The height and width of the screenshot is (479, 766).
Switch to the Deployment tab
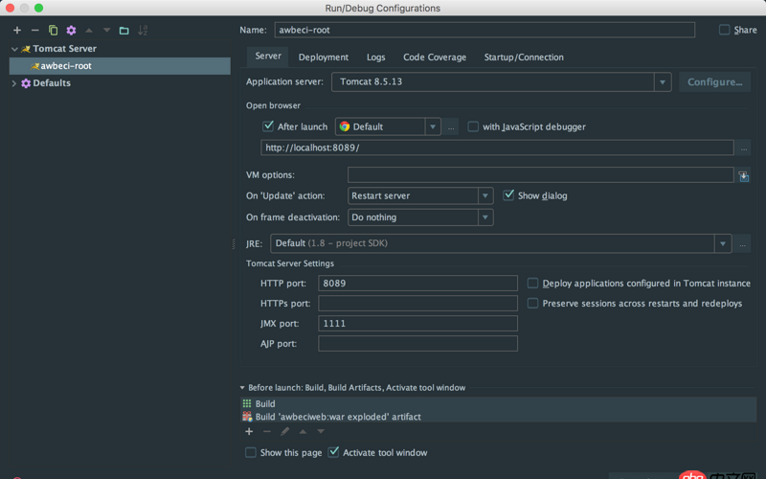[x=324, y=57]
